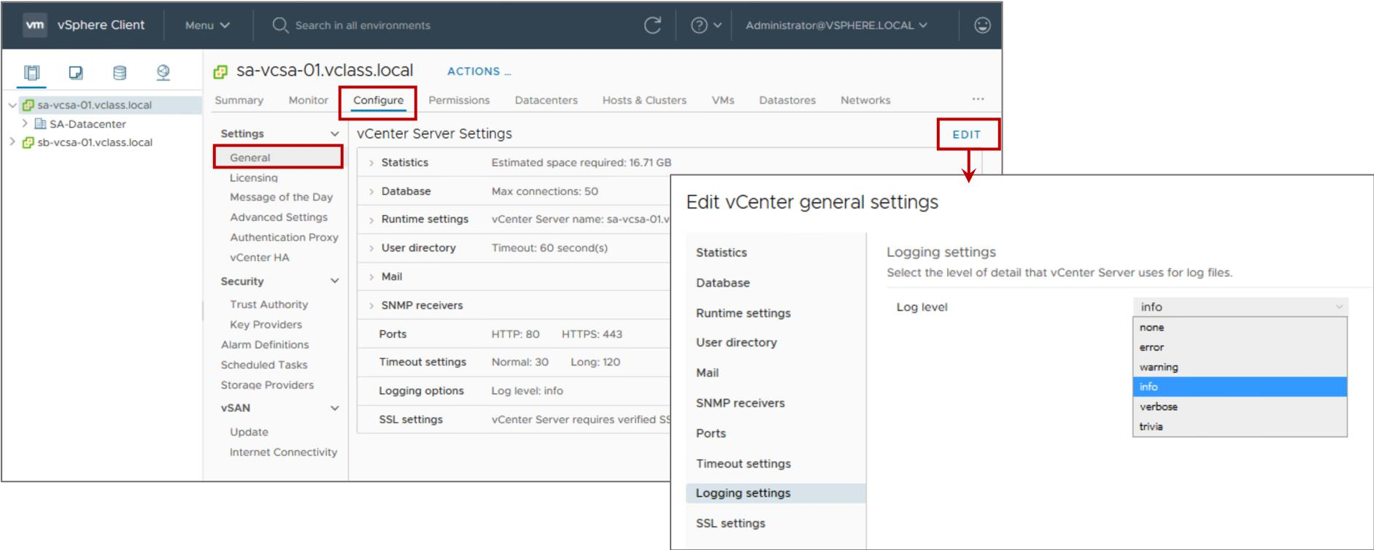The width and height of the screenshot is (1374, 550).
Task: Select the Configure tab
Action: [378, 100]
